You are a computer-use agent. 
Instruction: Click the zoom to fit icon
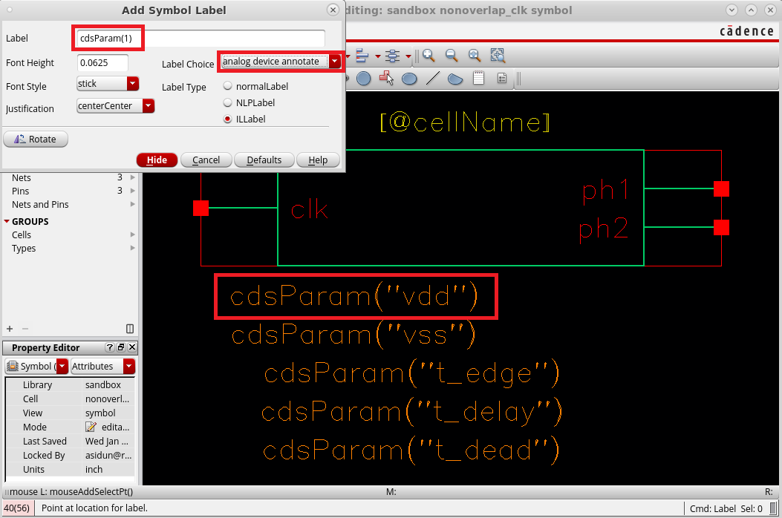click(x=475, y=56)
